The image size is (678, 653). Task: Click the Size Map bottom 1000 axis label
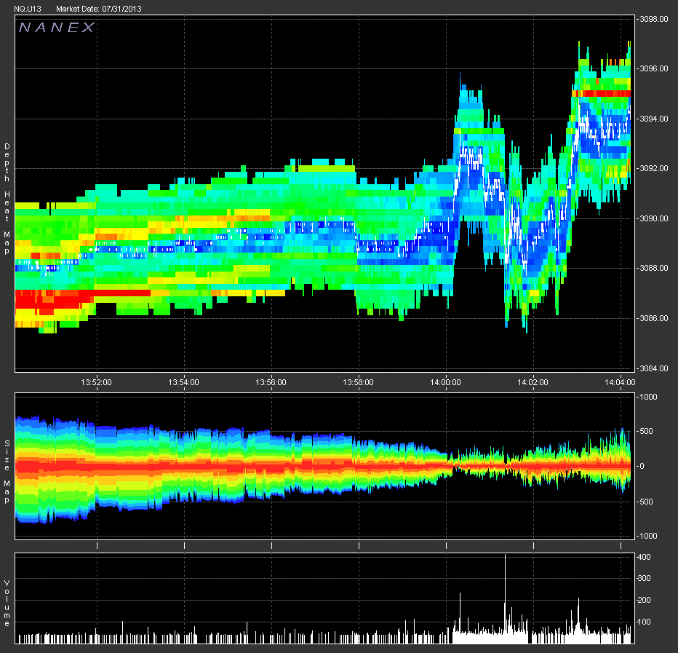(649, 537)
